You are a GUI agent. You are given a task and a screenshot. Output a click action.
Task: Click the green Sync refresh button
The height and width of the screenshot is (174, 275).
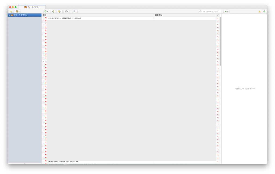pos(264,12)
